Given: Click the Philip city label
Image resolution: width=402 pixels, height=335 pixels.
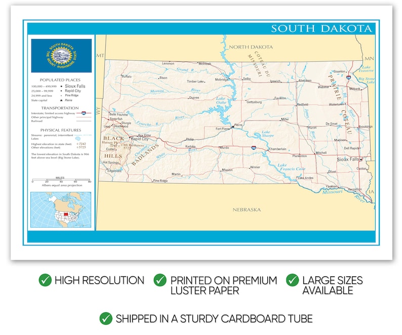Looking at the screenshot, I should [x=190, y=140].
